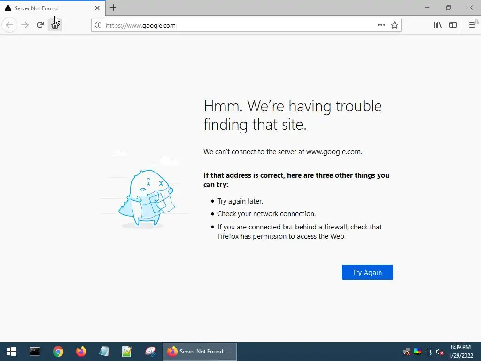
Task: Click the colorful display tray icon
Action: pos(418,352)
